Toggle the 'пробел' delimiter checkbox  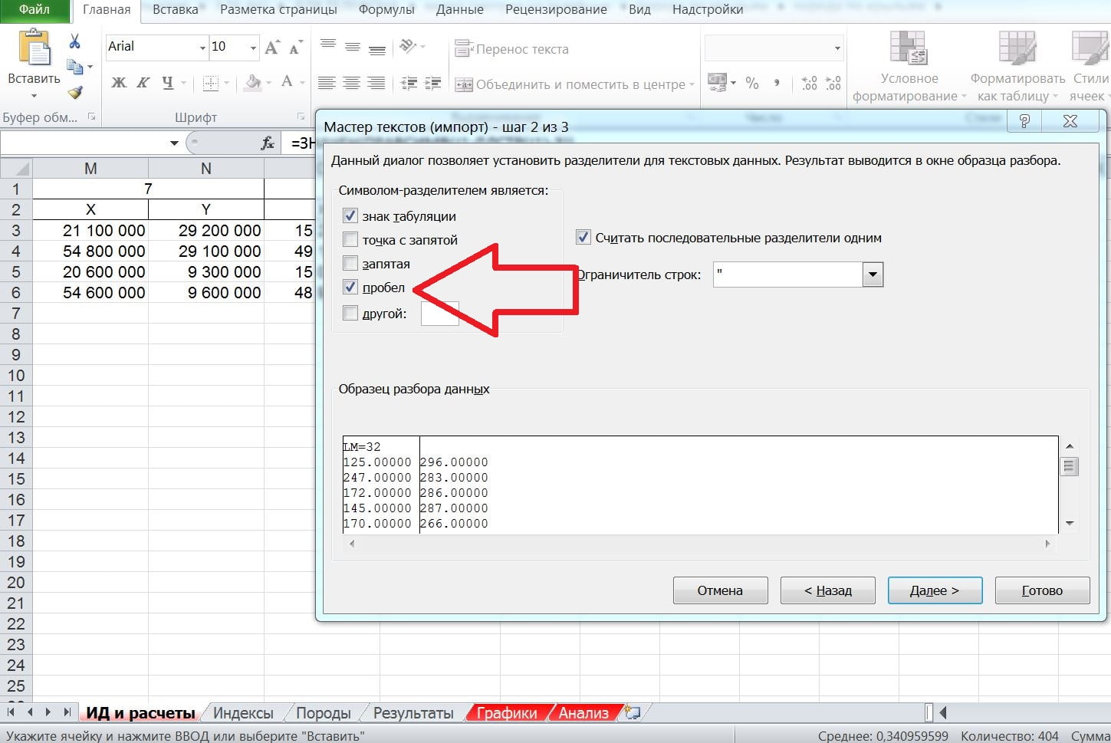pos(350,288)
